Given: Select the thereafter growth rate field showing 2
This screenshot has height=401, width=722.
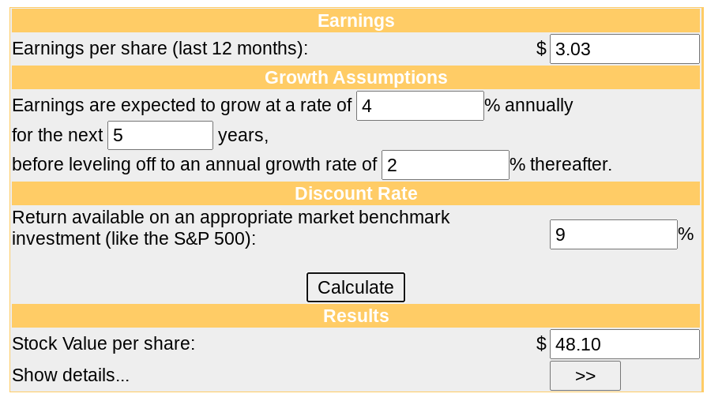Looking at the screenshot, I should tap(446, 165).
